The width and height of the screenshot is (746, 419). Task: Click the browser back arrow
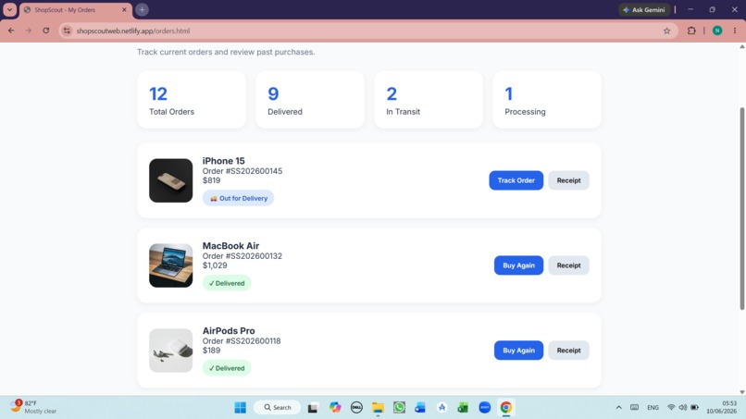click(11, 31)
